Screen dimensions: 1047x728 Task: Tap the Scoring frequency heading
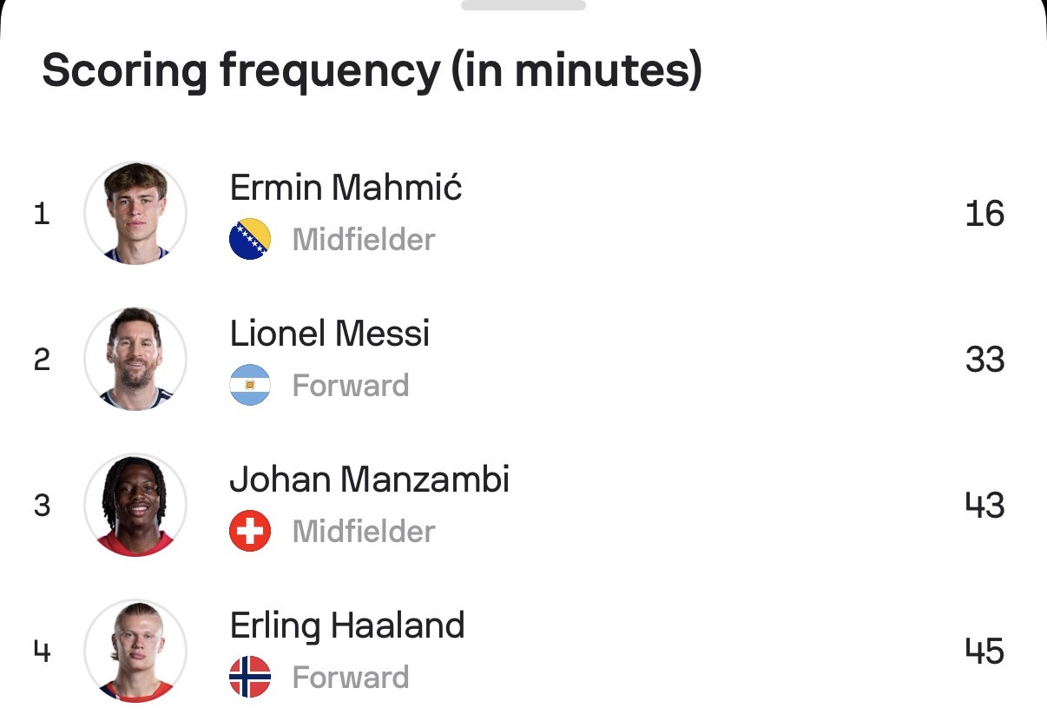pyautogui.click(x=372, y=70)
